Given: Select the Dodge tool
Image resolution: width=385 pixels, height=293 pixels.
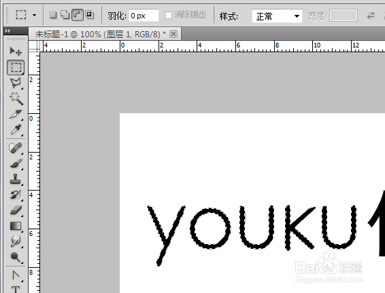Looking at the screenshot, I should click(16, 257).
